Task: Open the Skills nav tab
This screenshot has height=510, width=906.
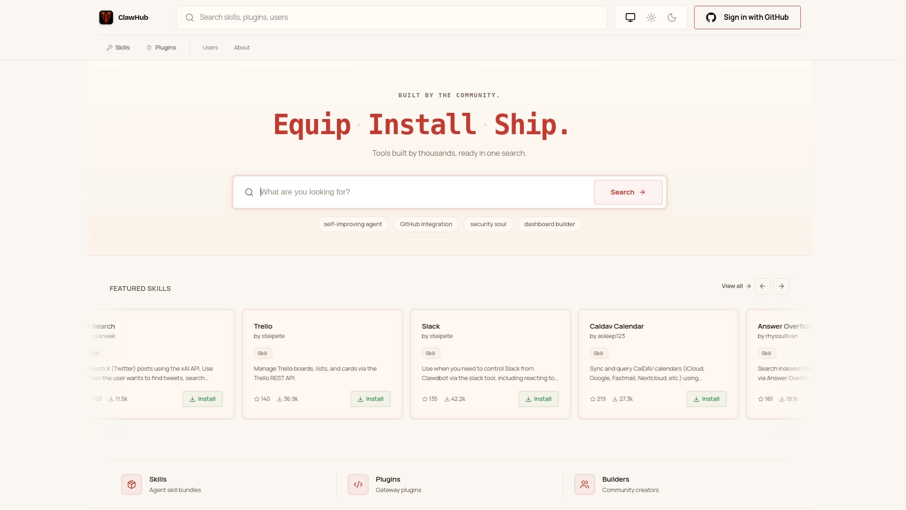Action: 118,48
